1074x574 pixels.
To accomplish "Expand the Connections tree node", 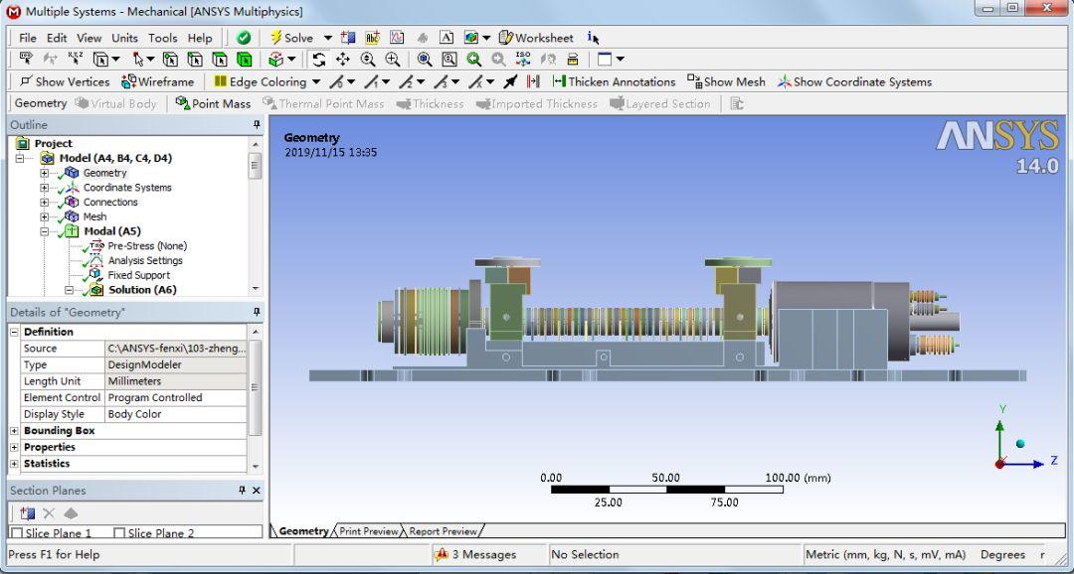I will click(45, 202).
